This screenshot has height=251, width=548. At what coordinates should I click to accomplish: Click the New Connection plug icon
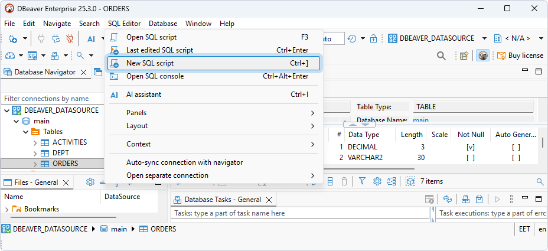tap(12, 38)
